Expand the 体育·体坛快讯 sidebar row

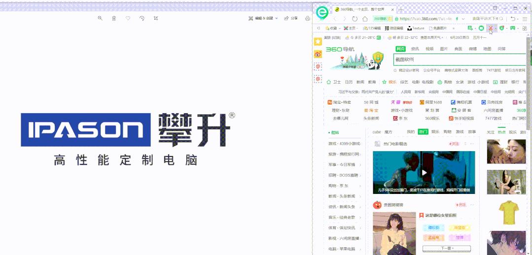coord(345,228)
